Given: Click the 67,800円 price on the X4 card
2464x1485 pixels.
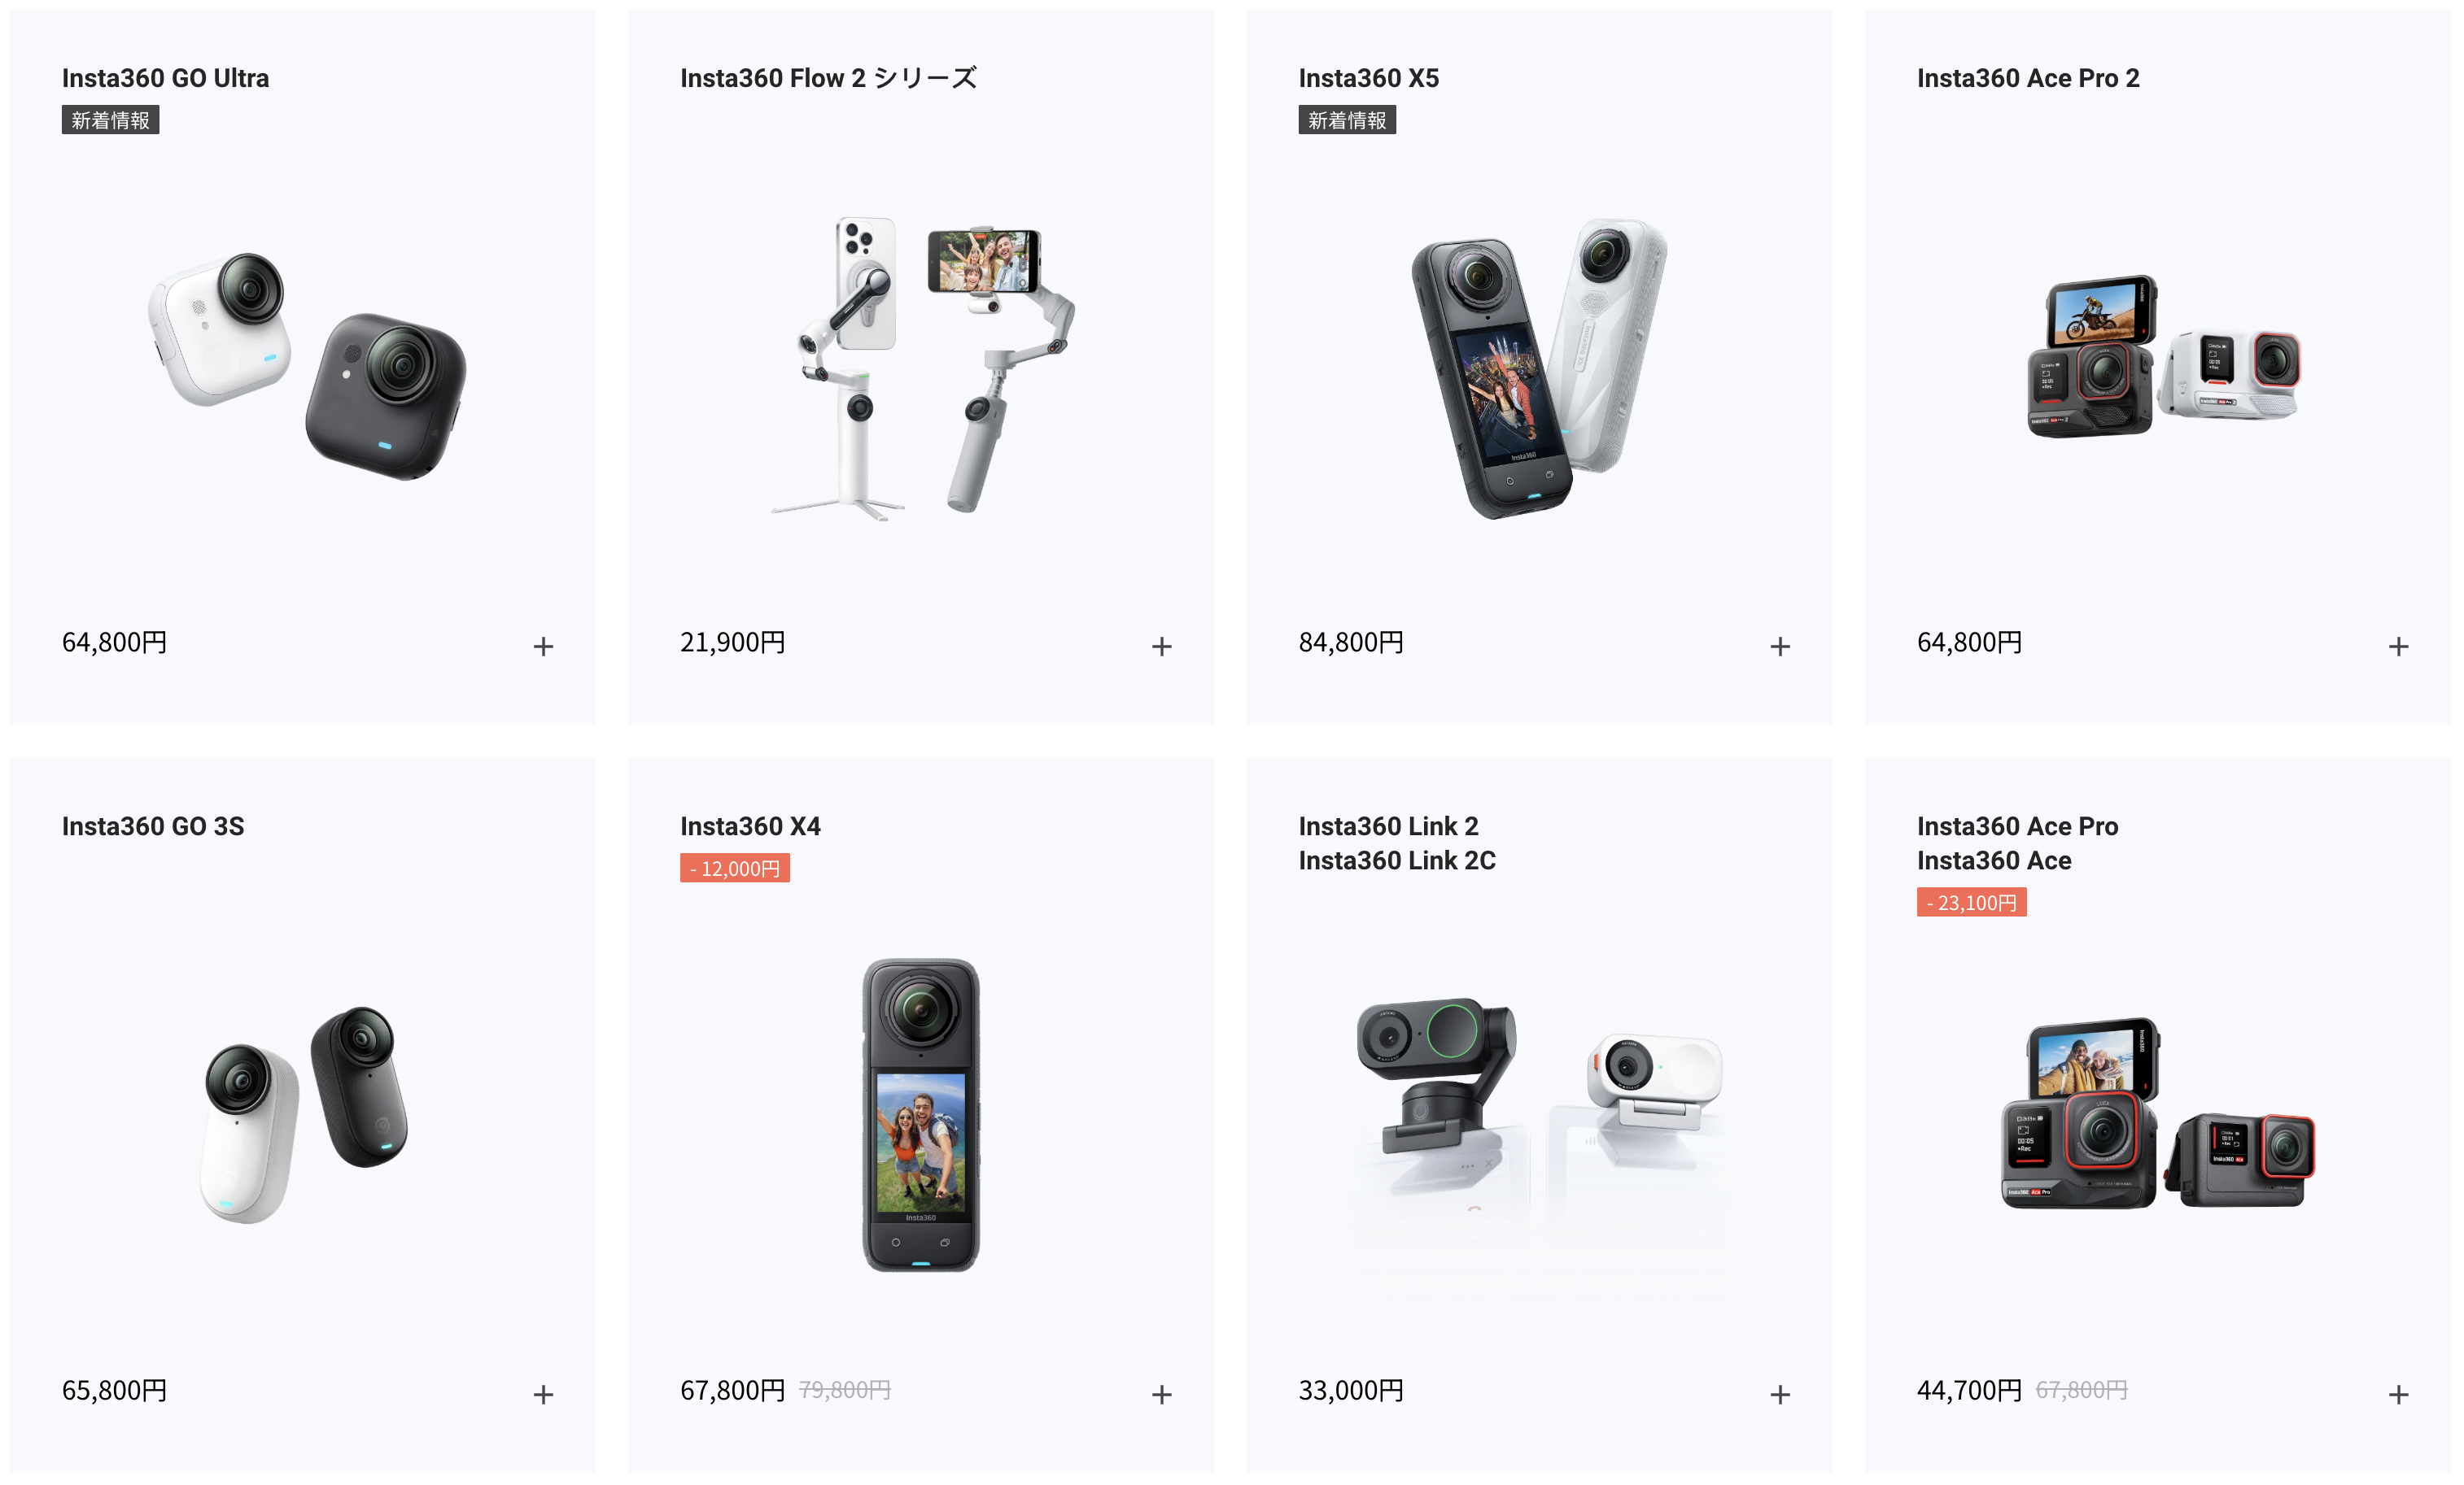Looking at the screenshot, I should click(733, 1390).
